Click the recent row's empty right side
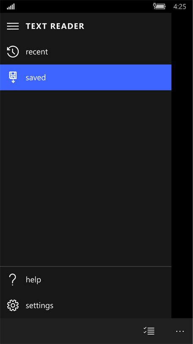 point(110,52)
